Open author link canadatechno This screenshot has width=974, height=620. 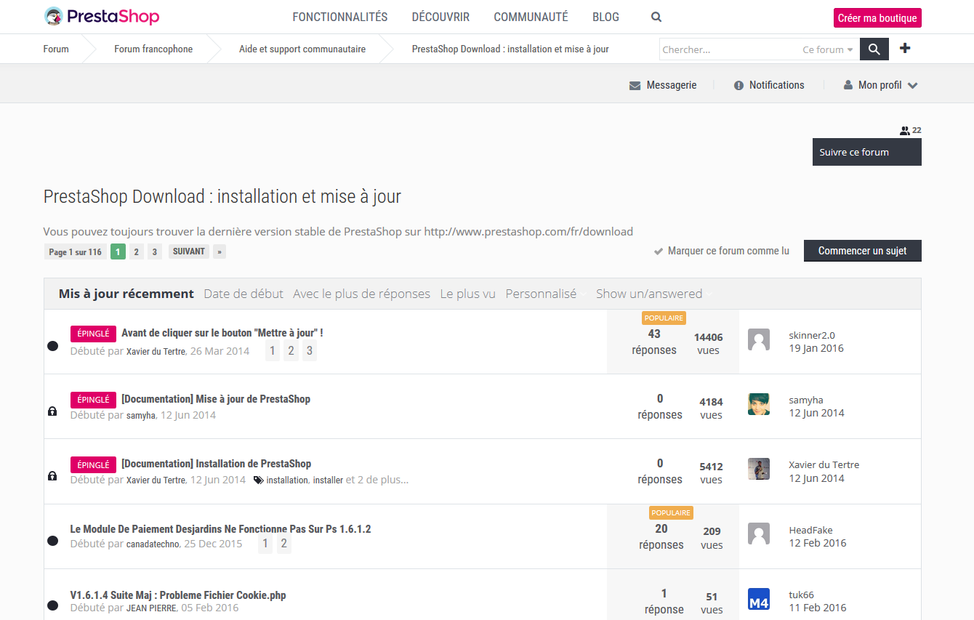click(x=153, y=544)
